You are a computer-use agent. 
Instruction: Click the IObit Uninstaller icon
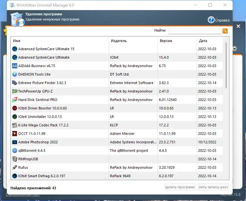pyautogui.click(x=15, y=117)
